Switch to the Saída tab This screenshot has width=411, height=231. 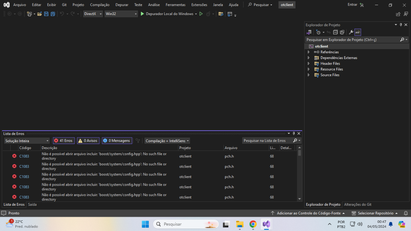32,204
